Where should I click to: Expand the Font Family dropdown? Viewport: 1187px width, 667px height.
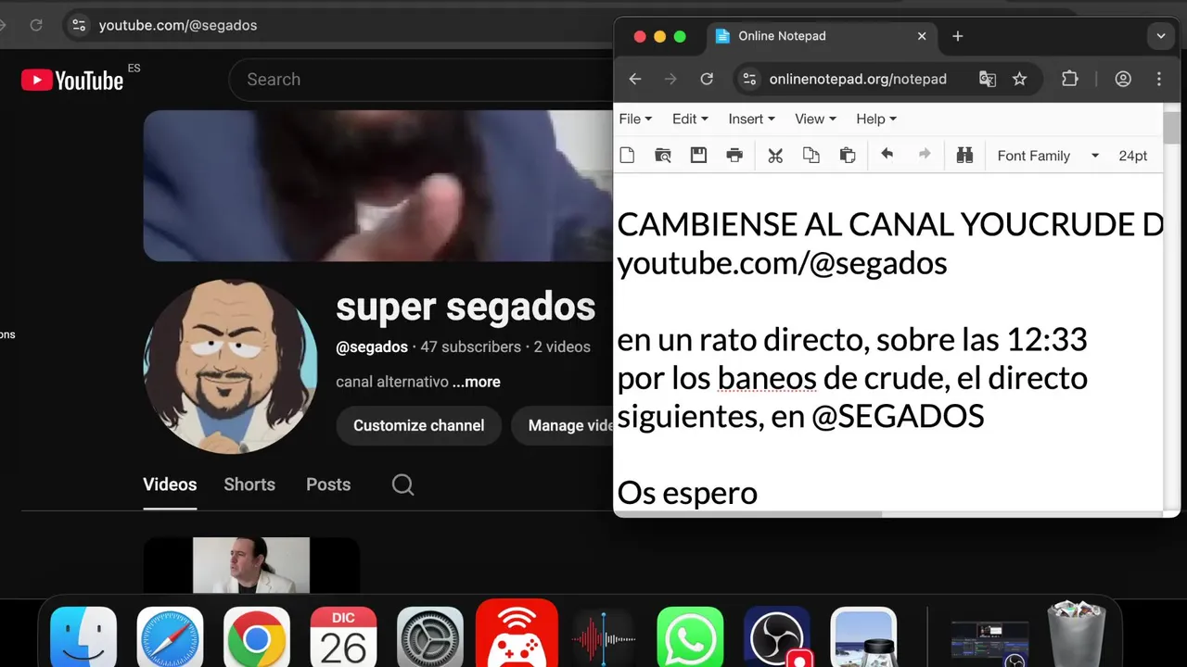point(1048,156)
